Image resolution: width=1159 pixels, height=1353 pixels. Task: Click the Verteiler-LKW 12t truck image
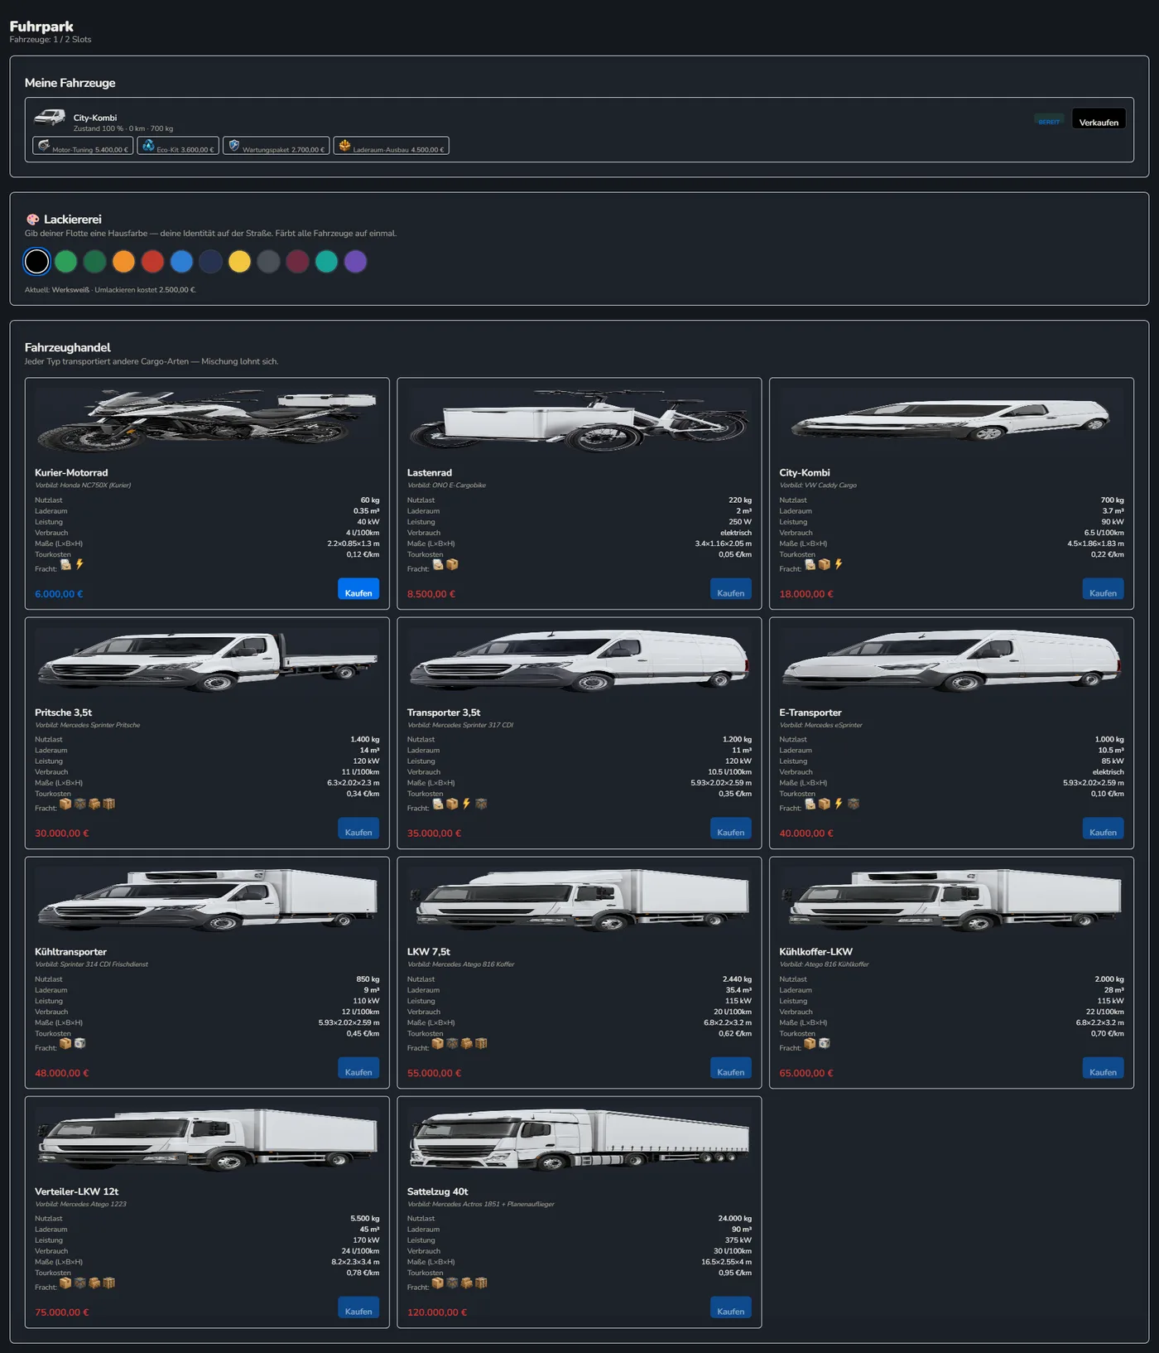pyautogui.click(x=207, y=1140)
